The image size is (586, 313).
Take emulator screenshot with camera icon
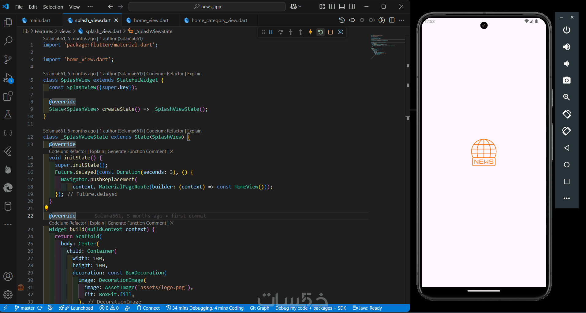[x=566, y=80]
